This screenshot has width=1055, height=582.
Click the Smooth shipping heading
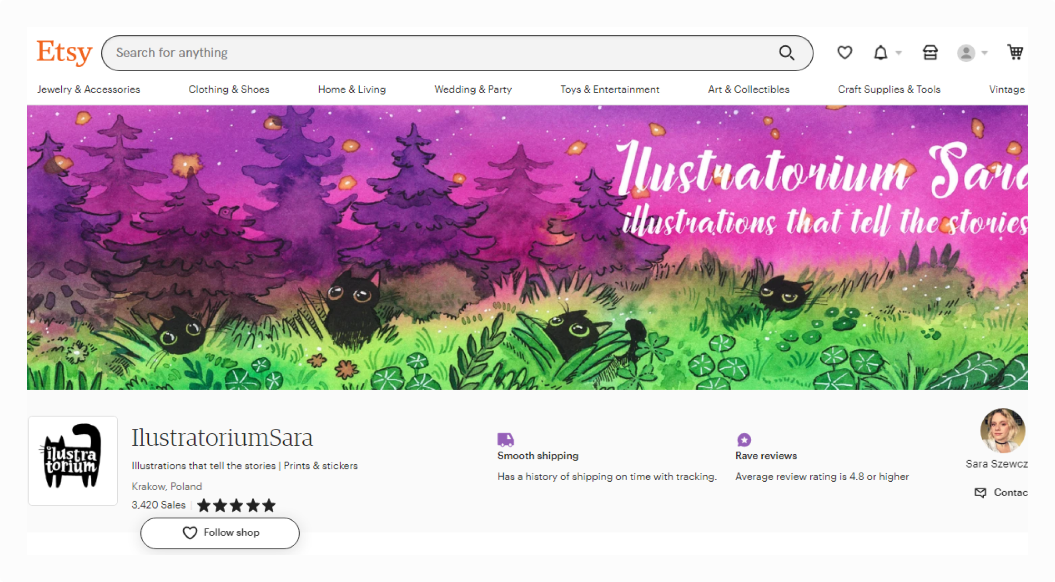click(538, 456)
